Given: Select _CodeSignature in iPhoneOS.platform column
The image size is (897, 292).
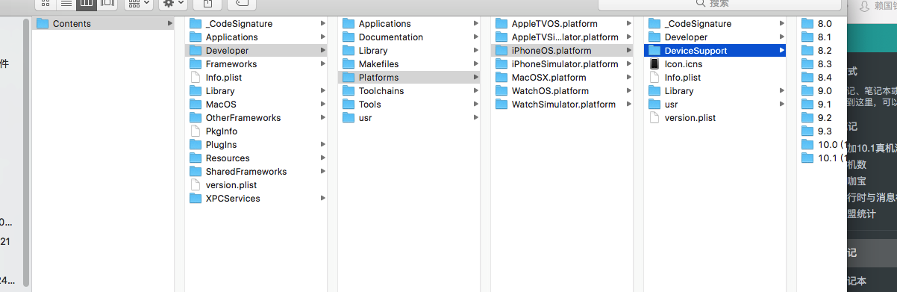Looking at the screenshot, I should pyautogui.click(x=715, y=24).
